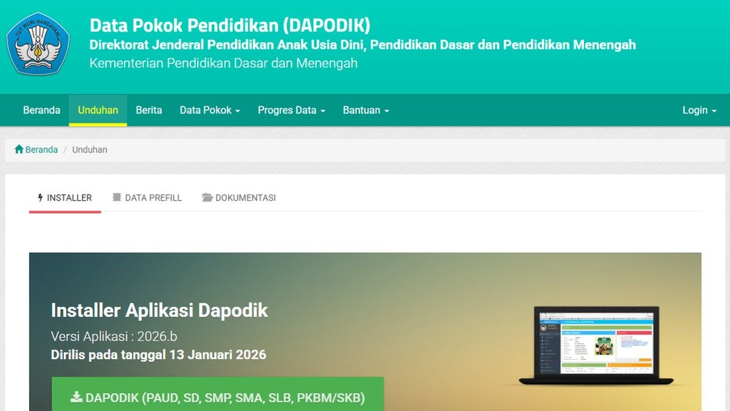This screenshot has width=730, height=411.
Task: Switch to the DOKUMENTASI tab
Action: 239,198
